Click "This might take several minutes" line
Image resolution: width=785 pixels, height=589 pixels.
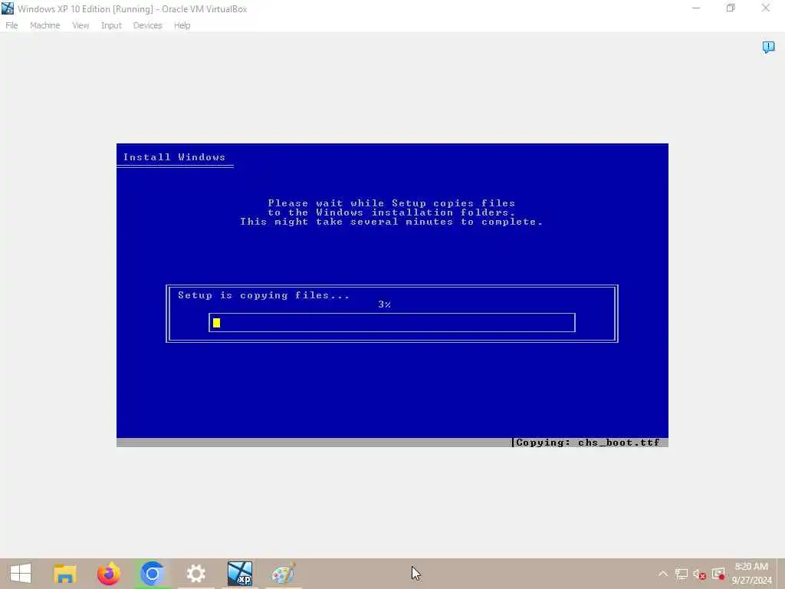[x=392, y=222]
